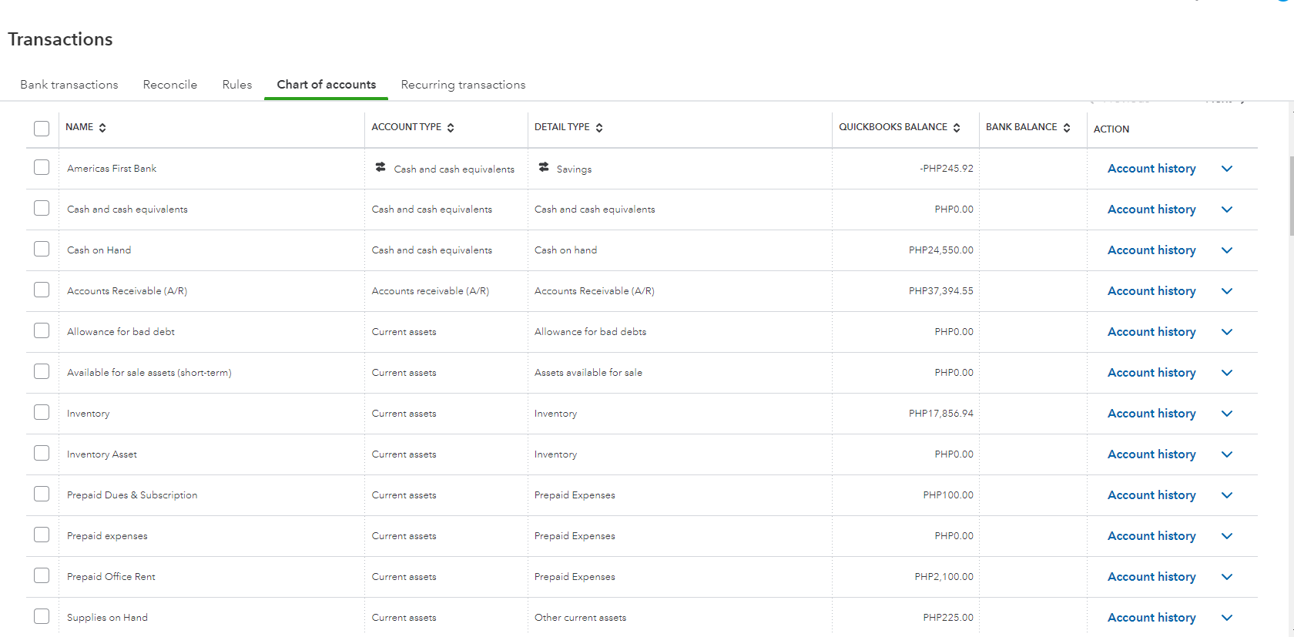Image resolution: width=1294 pixels, height=637 pixels.
Task: Click the PHP24,550.00 balance for Cash on Hand
Action: tap(940, 250)
